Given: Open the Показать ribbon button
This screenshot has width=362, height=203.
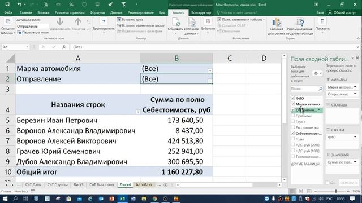Looking at the screenshot, I should 322,26.
